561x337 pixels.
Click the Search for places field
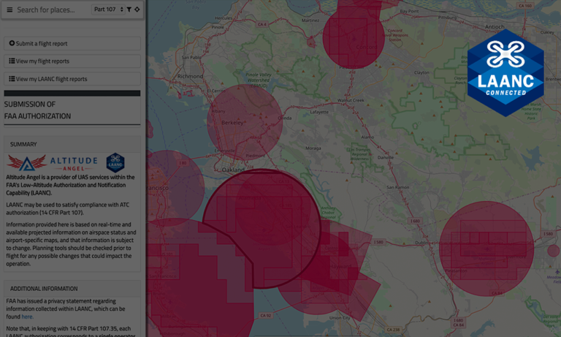pos(47,10)
